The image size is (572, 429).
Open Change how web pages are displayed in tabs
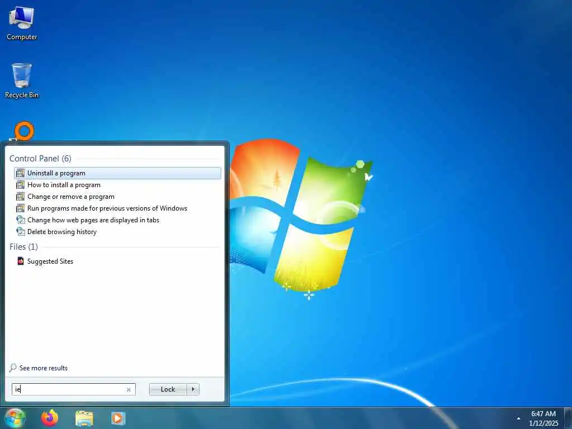pyautogui.click(x=117, y=220)
